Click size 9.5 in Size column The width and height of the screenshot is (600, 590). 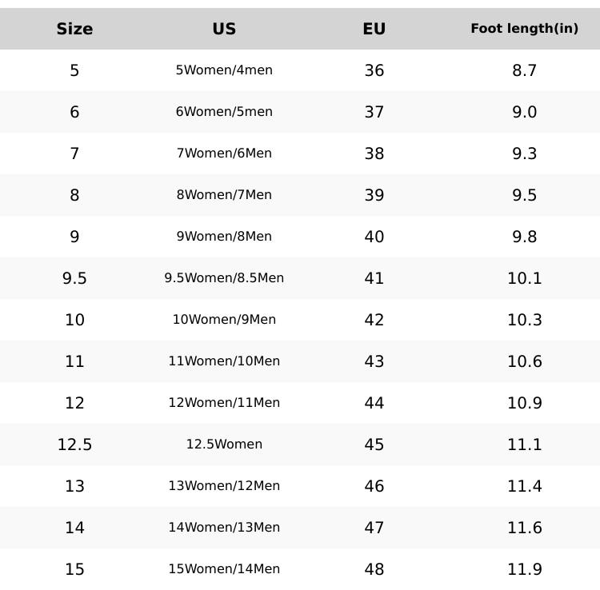click(x=74, y=278)
